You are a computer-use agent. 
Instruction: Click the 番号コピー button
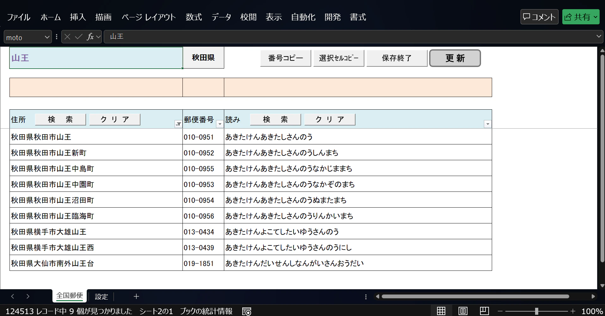tap(286, 58)
